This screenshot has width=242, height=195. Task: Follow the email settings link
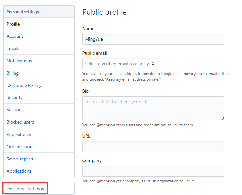pos(219,74)
